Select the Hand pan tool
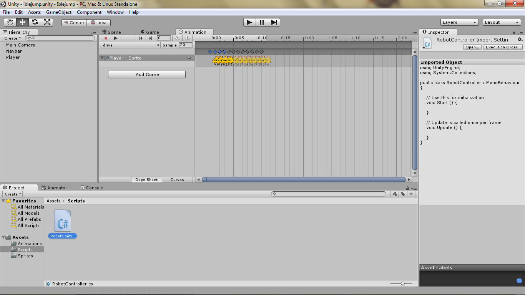Image resolution: width=525 pixels, height=295 pixels. (x=10, y=22)
